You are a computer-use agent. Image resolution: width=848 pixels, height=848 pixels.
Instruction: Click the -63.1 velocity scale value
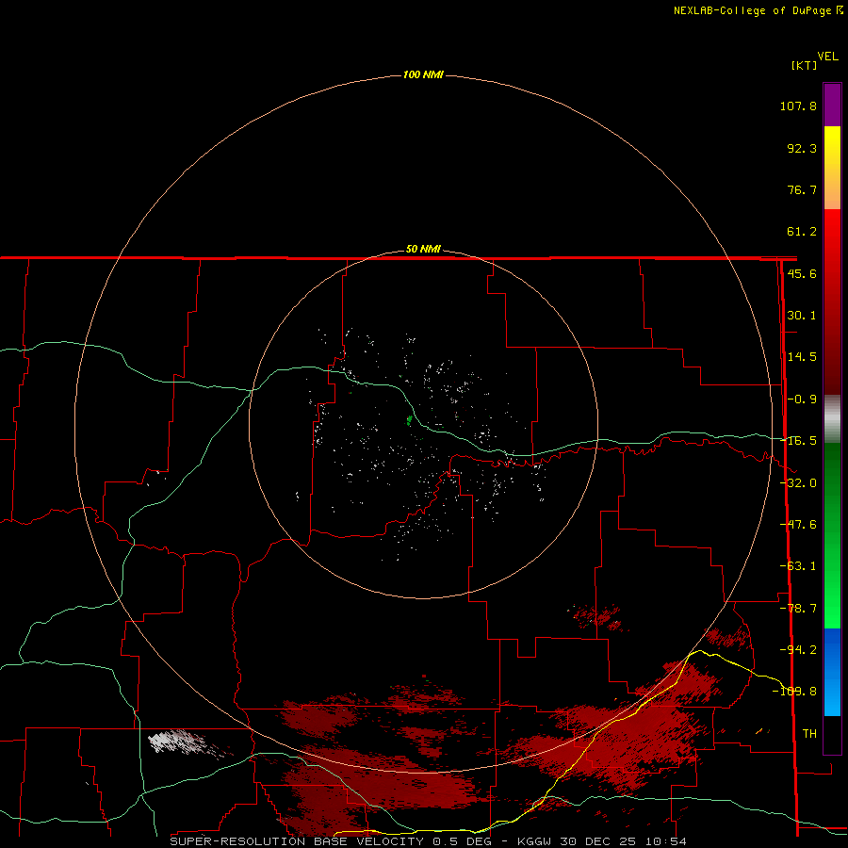click(x=798, y=566)
